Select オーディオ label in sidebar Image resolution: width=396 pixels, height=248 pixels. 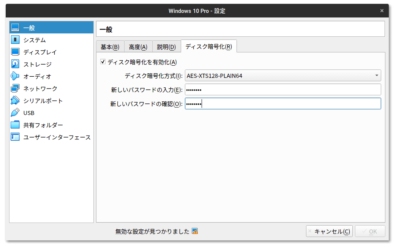click(37, 76)
